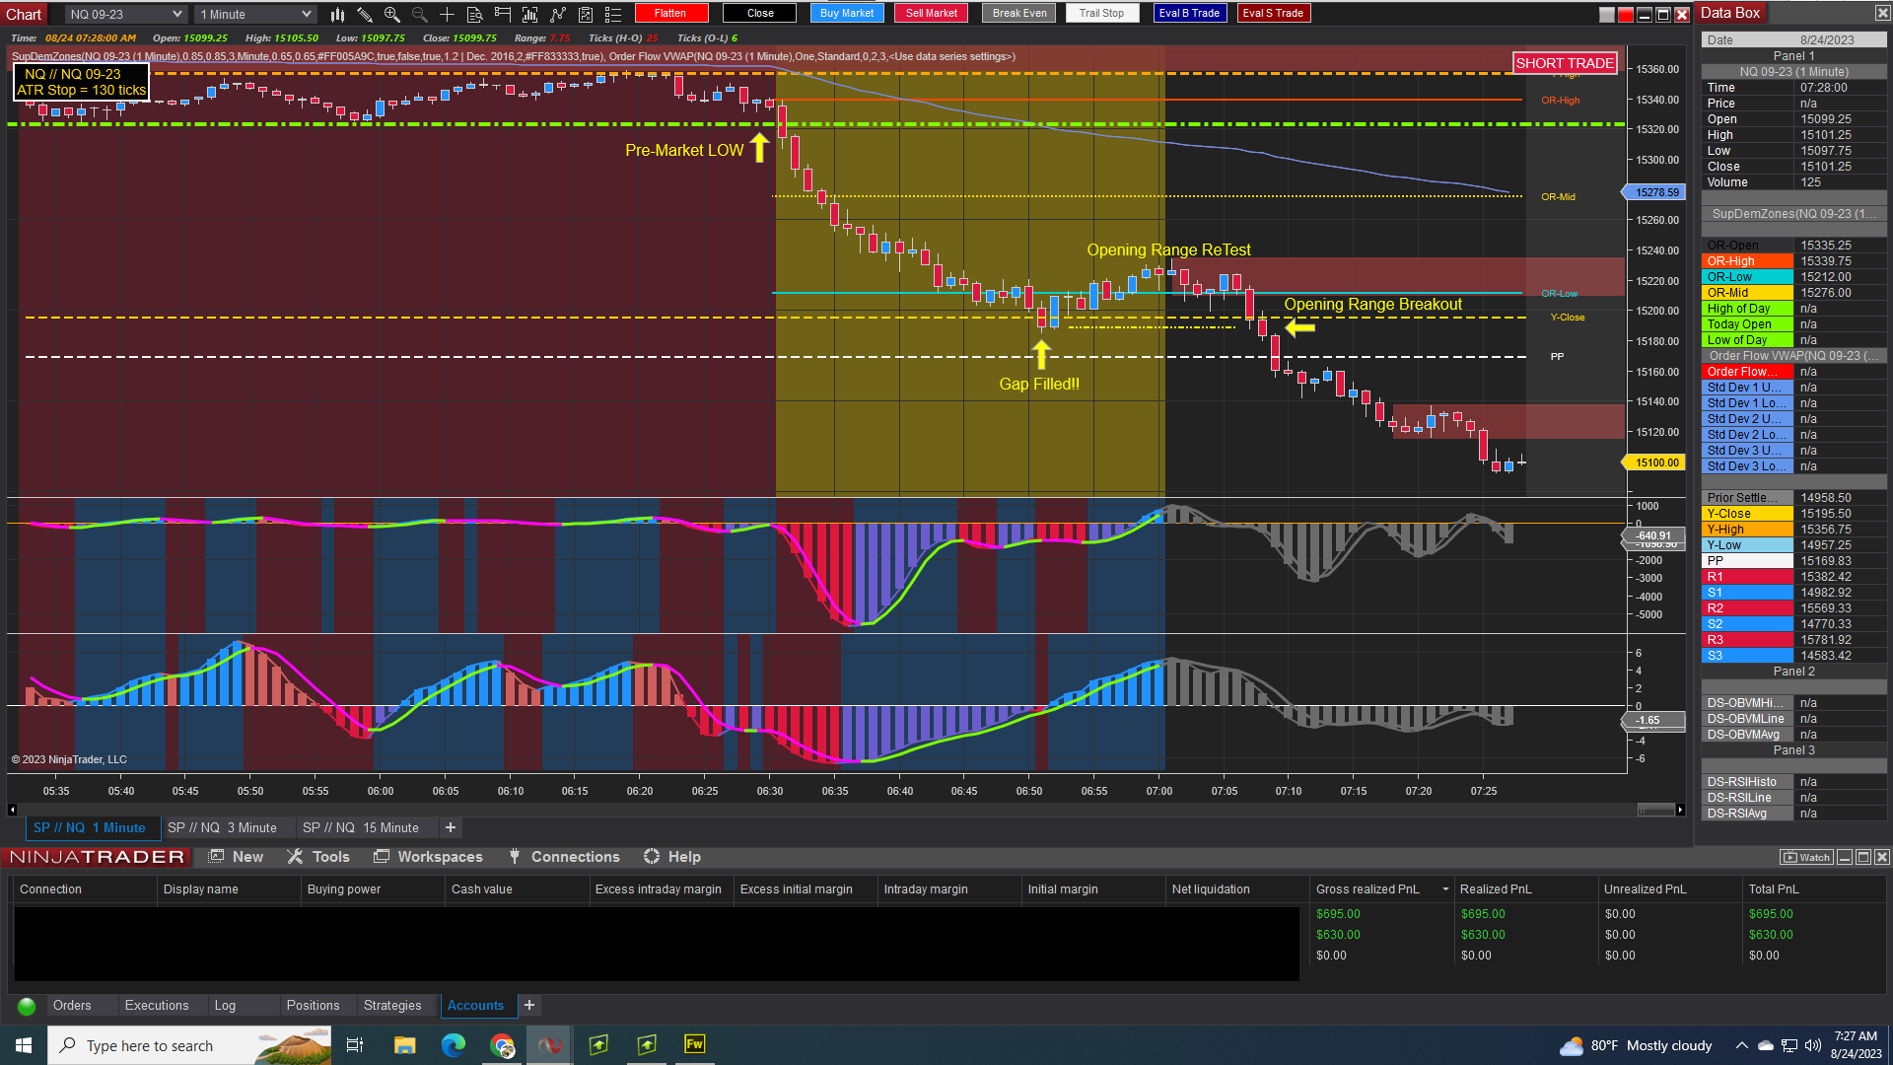Expand the 1 Minute interval dropdown

pyautogui.click(x=254, y=14)
